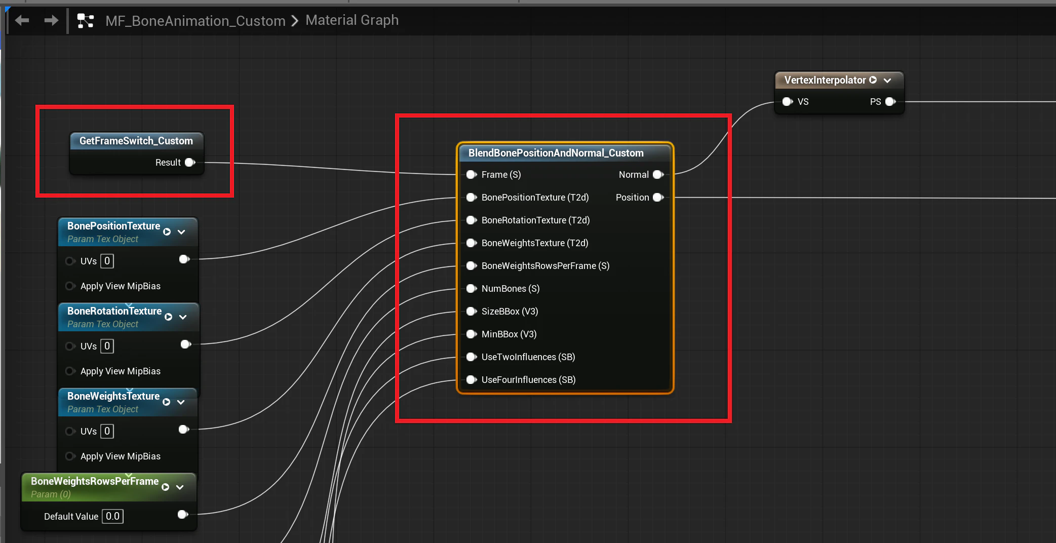Click the Normal output pin
1056x543 pixels.
click(x=658, y=175)
